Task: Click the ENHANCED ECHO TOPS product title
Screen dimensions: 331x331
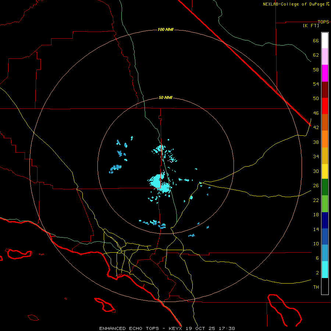Action: coord(129,328)
